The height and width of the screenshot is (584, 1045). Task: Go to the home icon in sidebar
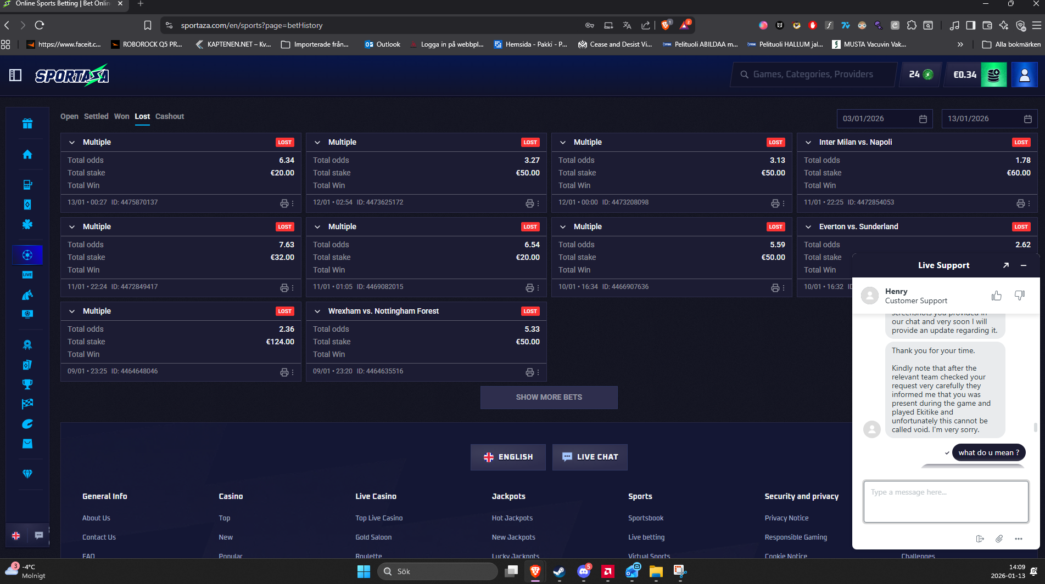[x=27, y=155]
